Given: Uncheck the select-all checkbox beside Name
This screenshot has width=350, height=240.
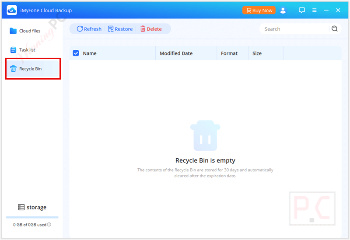Looking at the screenshot, I should (x=76, y=53).
